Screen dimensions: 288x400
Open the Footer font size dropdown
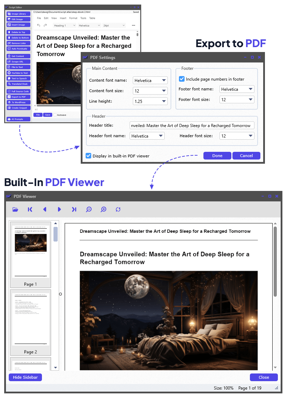tap(237, 99)
